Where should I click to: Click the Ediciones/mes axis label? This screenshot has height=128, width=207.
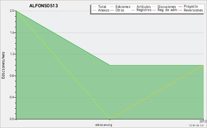3,65
